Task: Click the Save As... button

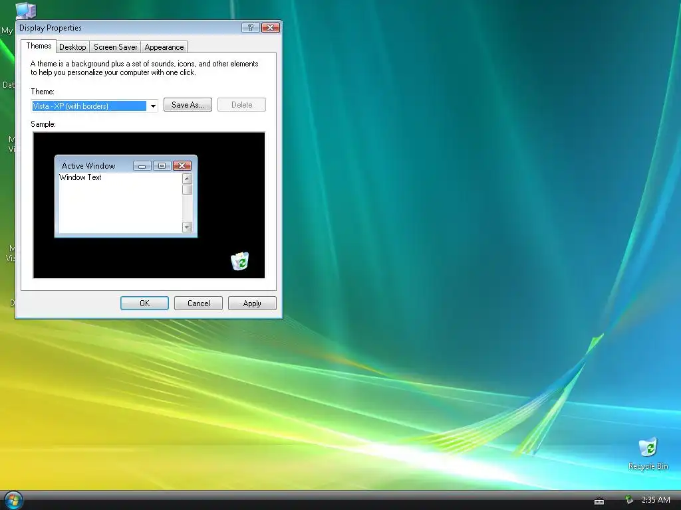Action: [188, 105]
